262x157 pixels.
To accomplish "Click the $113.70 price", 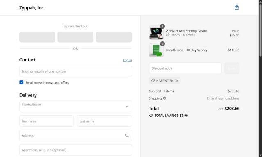I will [234, 50].
